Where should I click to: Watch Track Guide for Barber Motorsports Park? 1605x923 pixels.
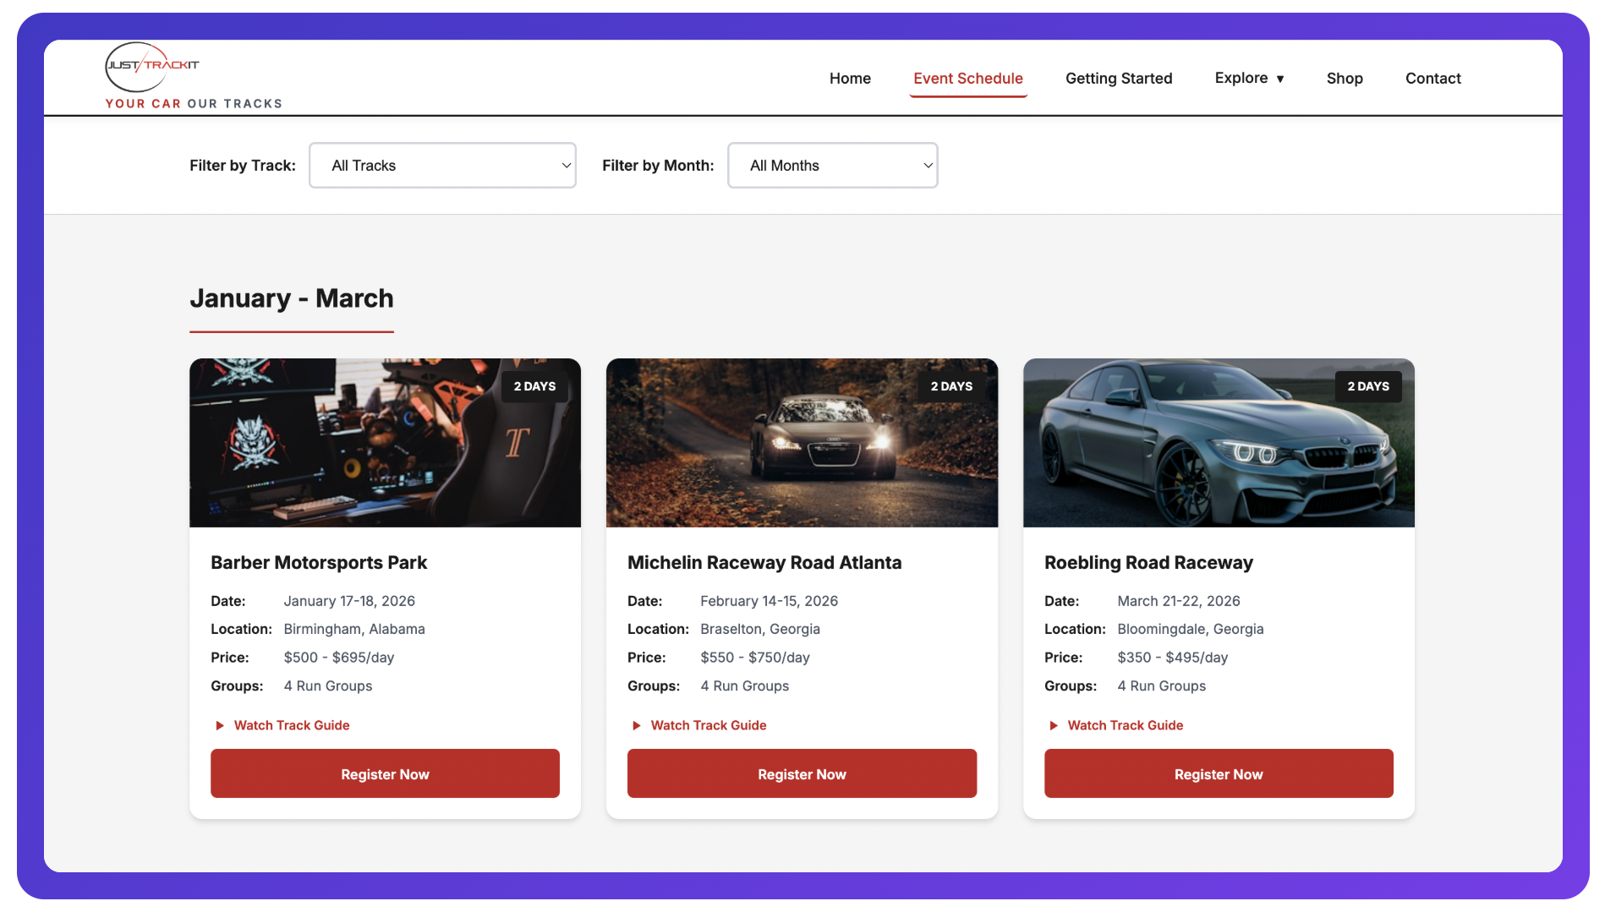click(x=282, y=725)
